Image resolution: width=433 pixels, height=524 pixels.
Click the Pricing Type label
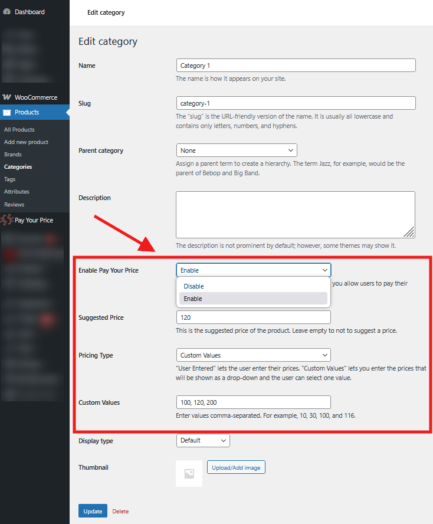click(96, 355)
